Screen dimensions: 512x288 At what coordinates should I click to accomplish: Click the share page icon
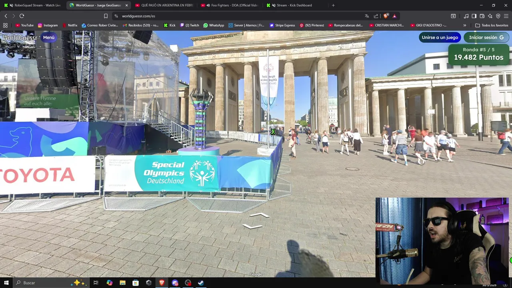click(x=376, y=16)
